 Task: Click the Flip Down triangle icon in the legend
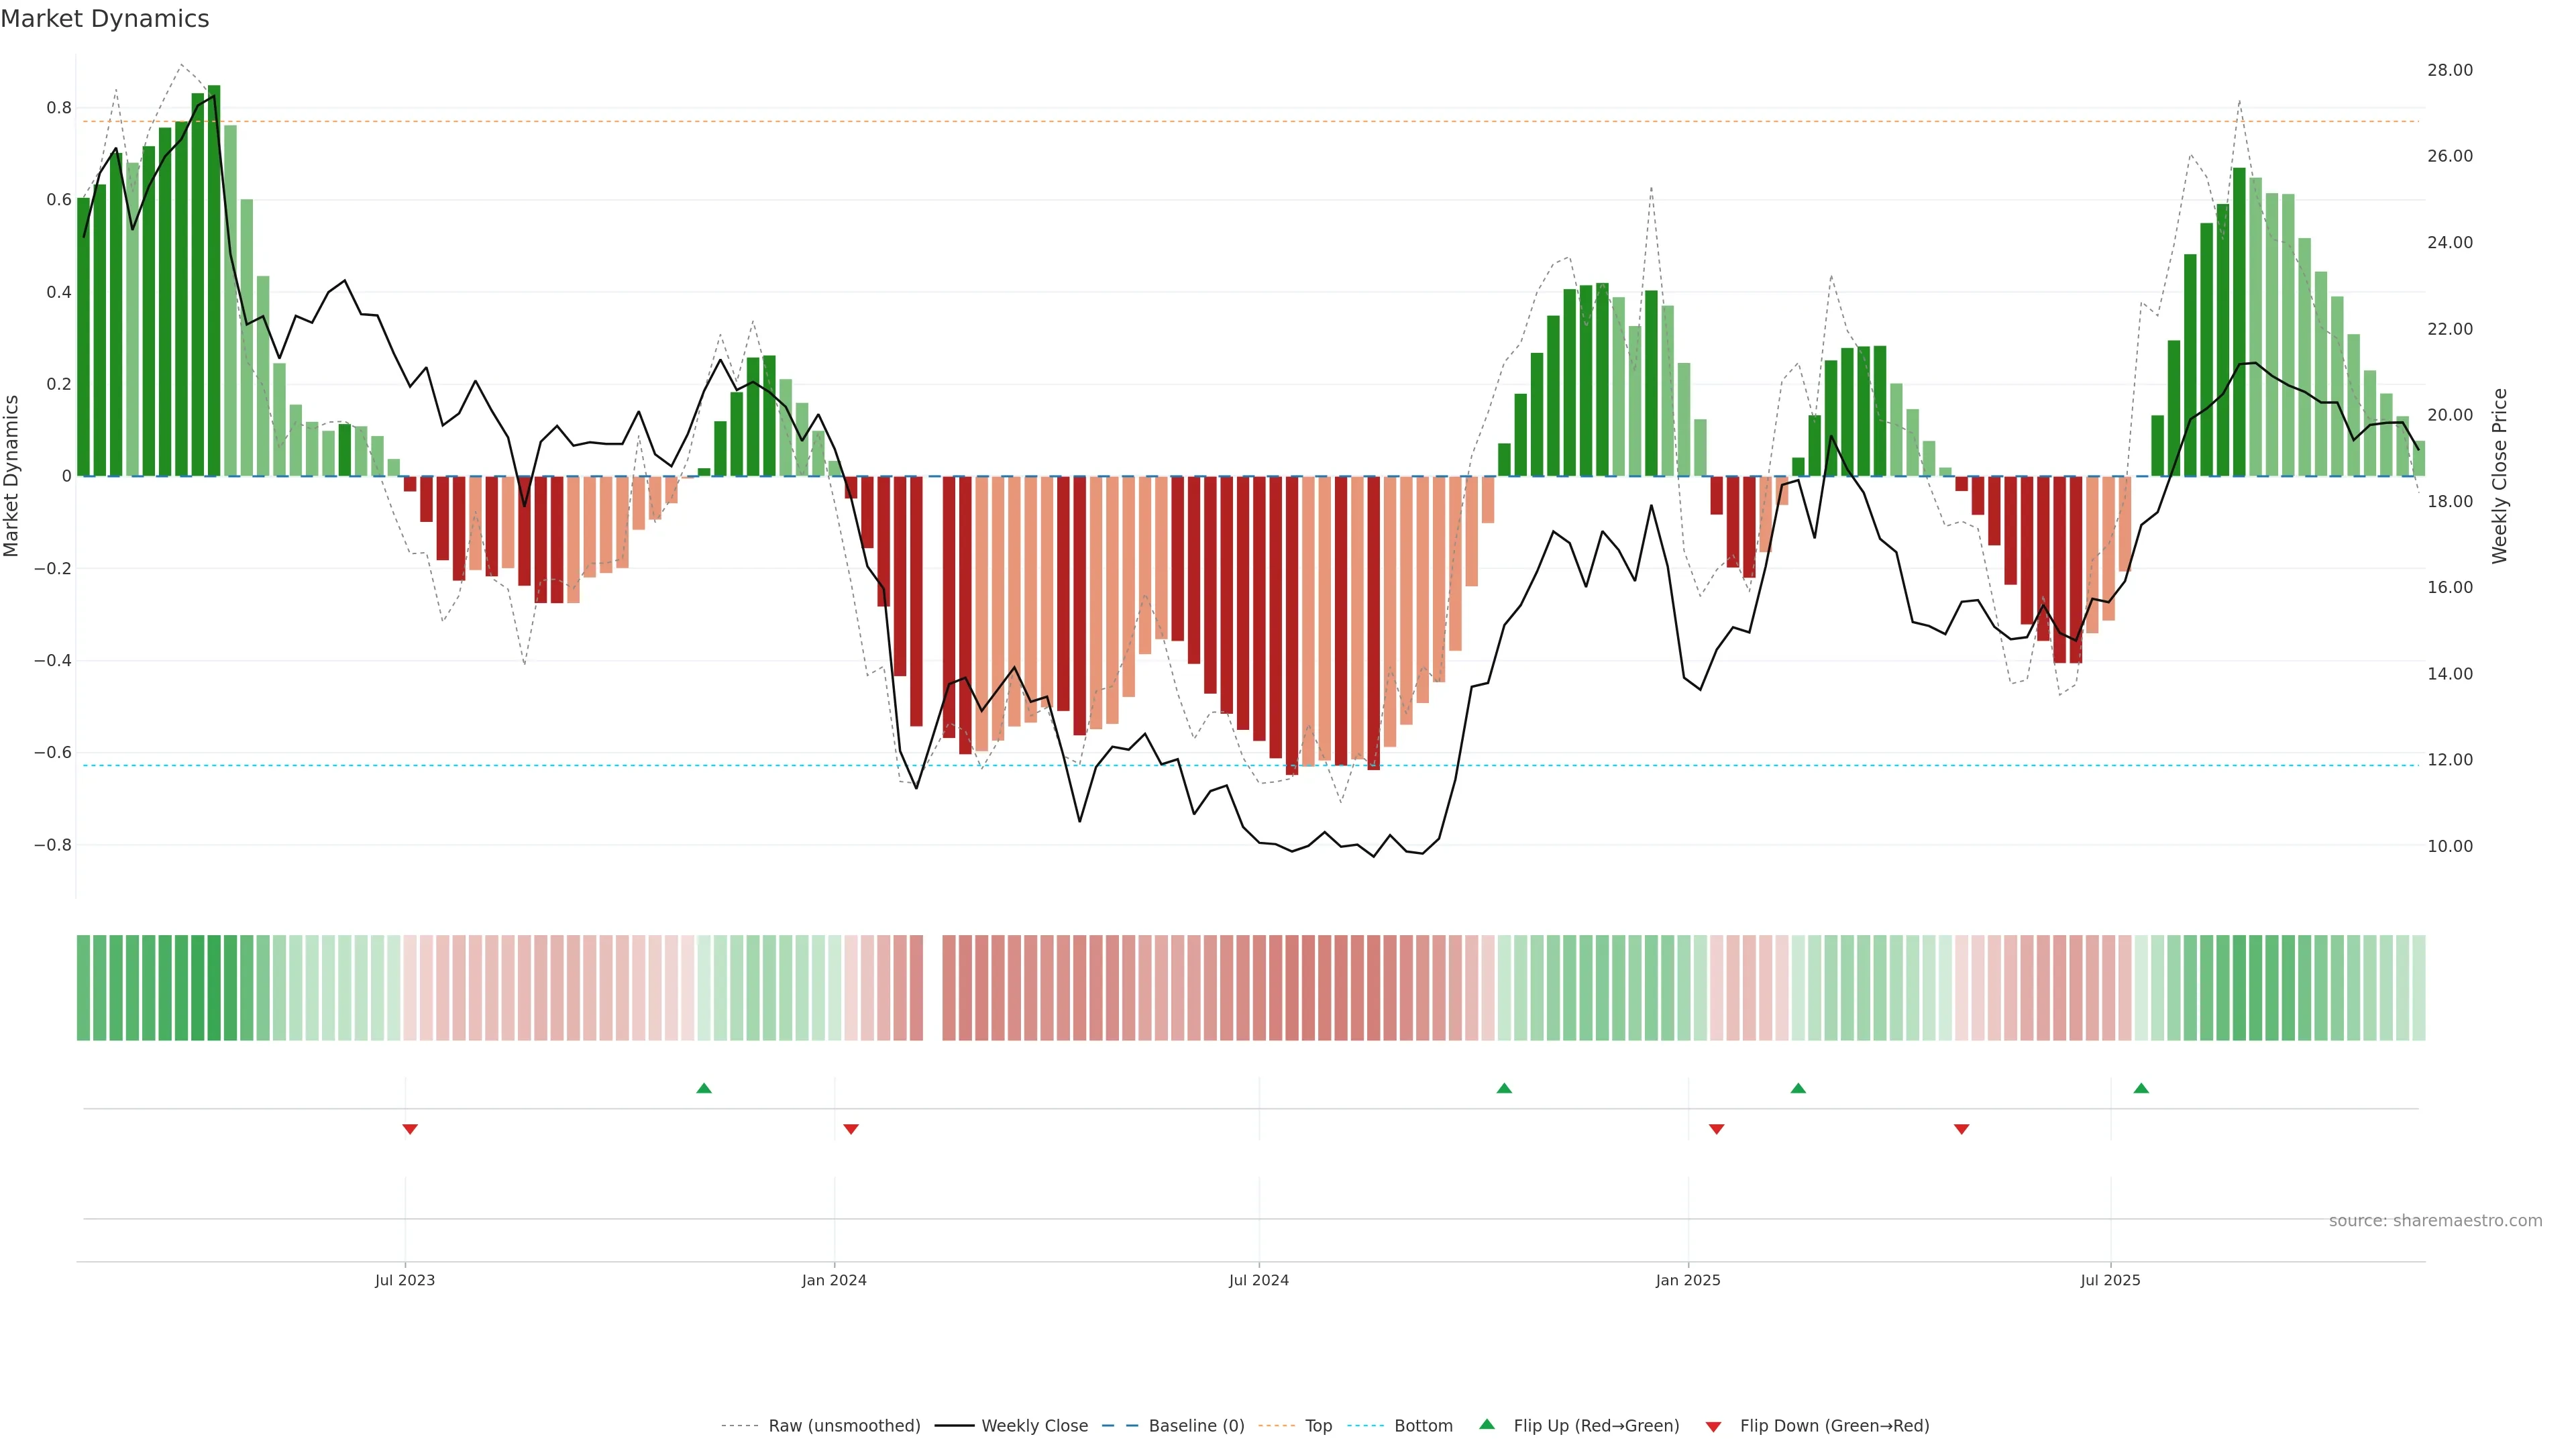coord(1713,1427)
